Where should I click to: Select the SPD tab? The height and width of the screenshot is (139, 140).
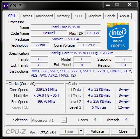79,16
